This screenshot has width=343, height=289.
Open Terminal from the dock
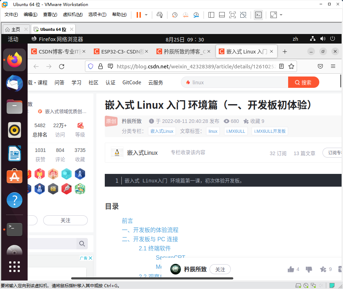[15, 229]
